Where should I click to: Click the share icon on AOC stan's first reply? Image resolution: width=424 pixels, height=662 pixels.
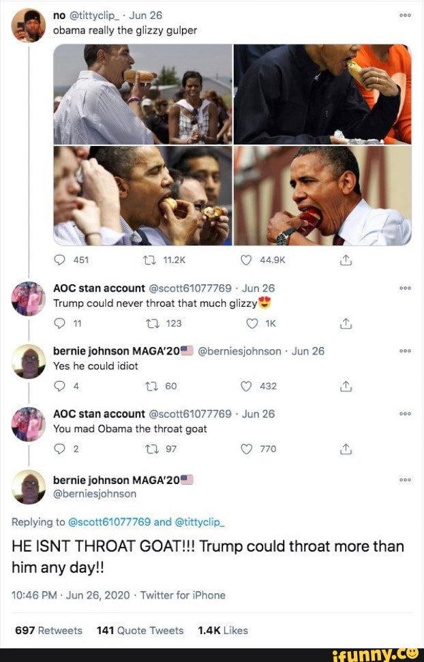click(346, 321)
